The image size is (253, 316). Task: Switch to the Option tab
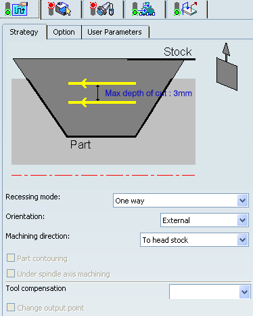click(x=64, y=32)
